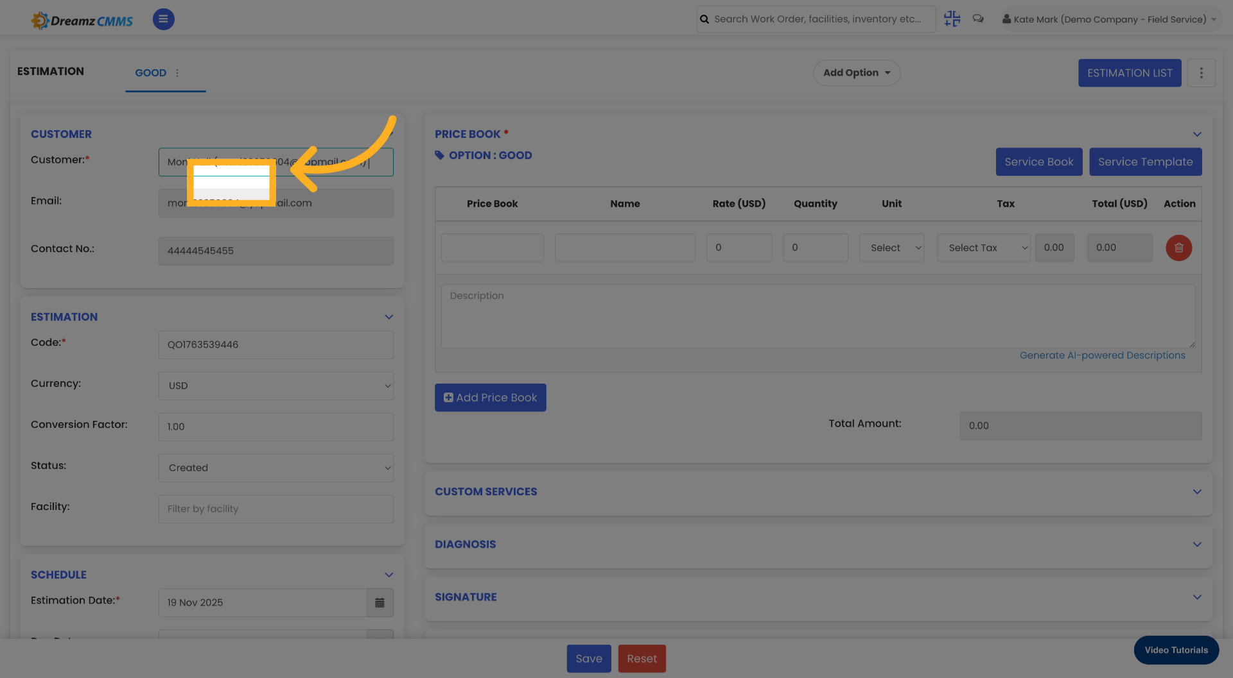Image resolution: width=1233 pixels, height=678 pixels.
Task: Open the three-dot menu next to GOOD tab
Action: 177,73
